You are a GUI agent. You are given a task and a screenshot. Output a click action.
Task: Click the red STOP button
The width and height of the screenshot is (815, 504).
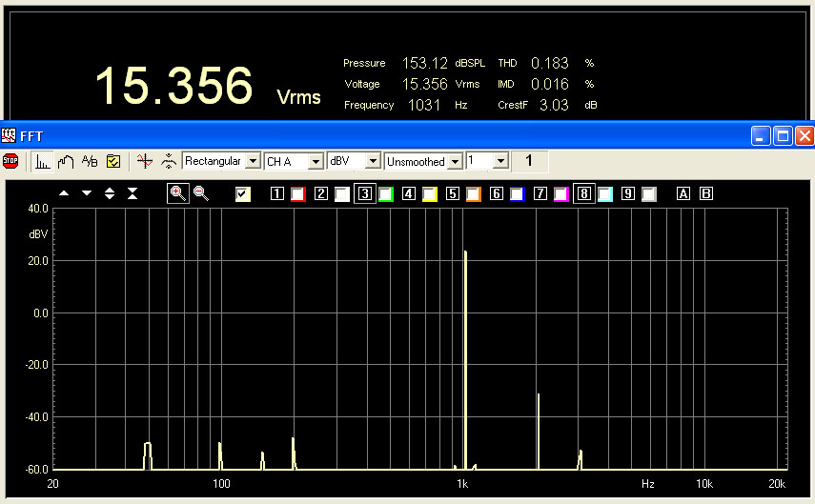coord(10,161)
